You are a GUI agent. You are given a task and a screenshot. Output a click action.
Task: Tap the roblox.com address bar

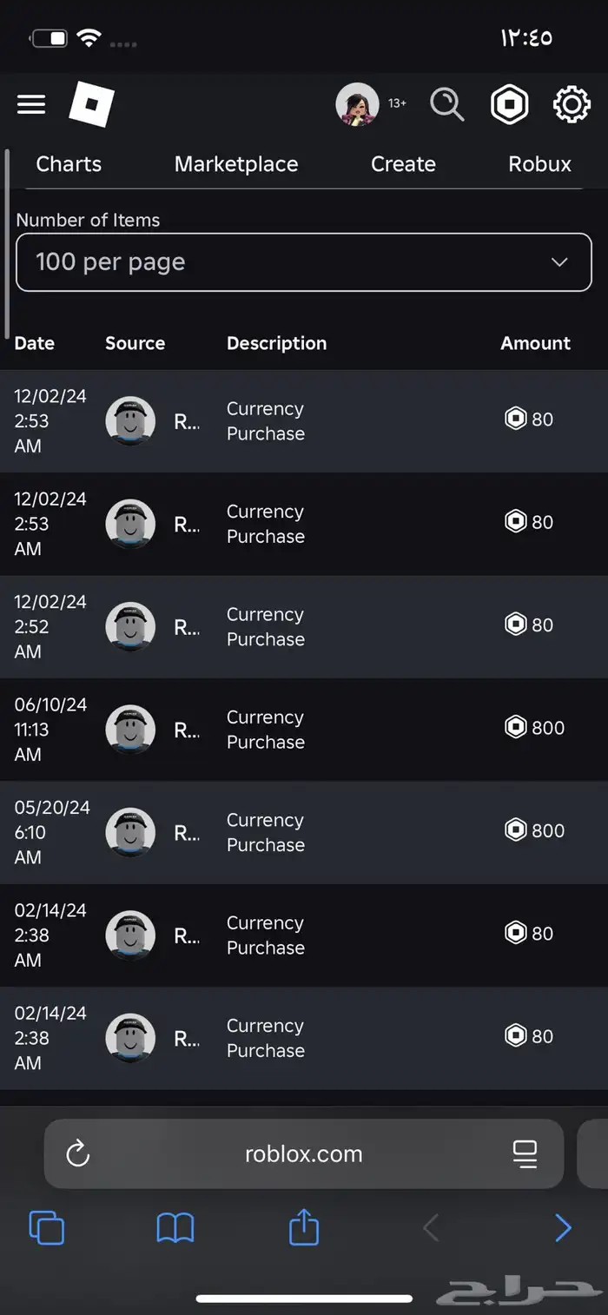(x=304, y=1153)
